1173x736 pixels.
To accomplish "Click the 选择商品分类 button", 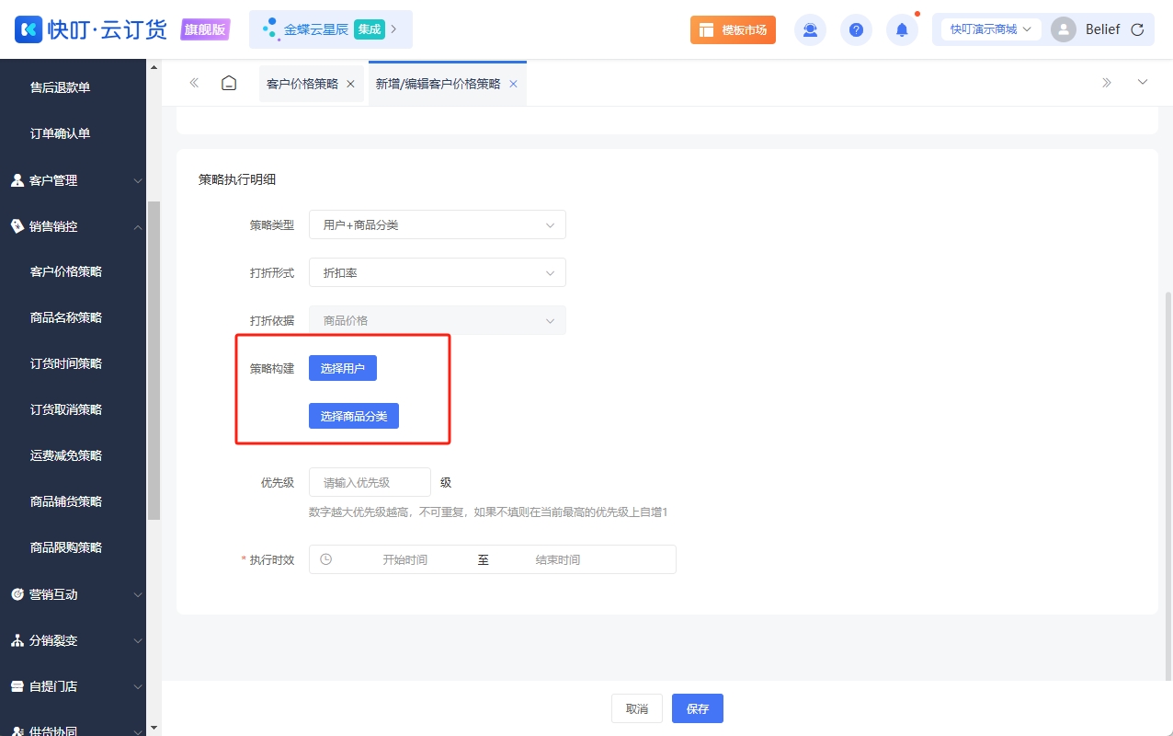I will (354, 417).
